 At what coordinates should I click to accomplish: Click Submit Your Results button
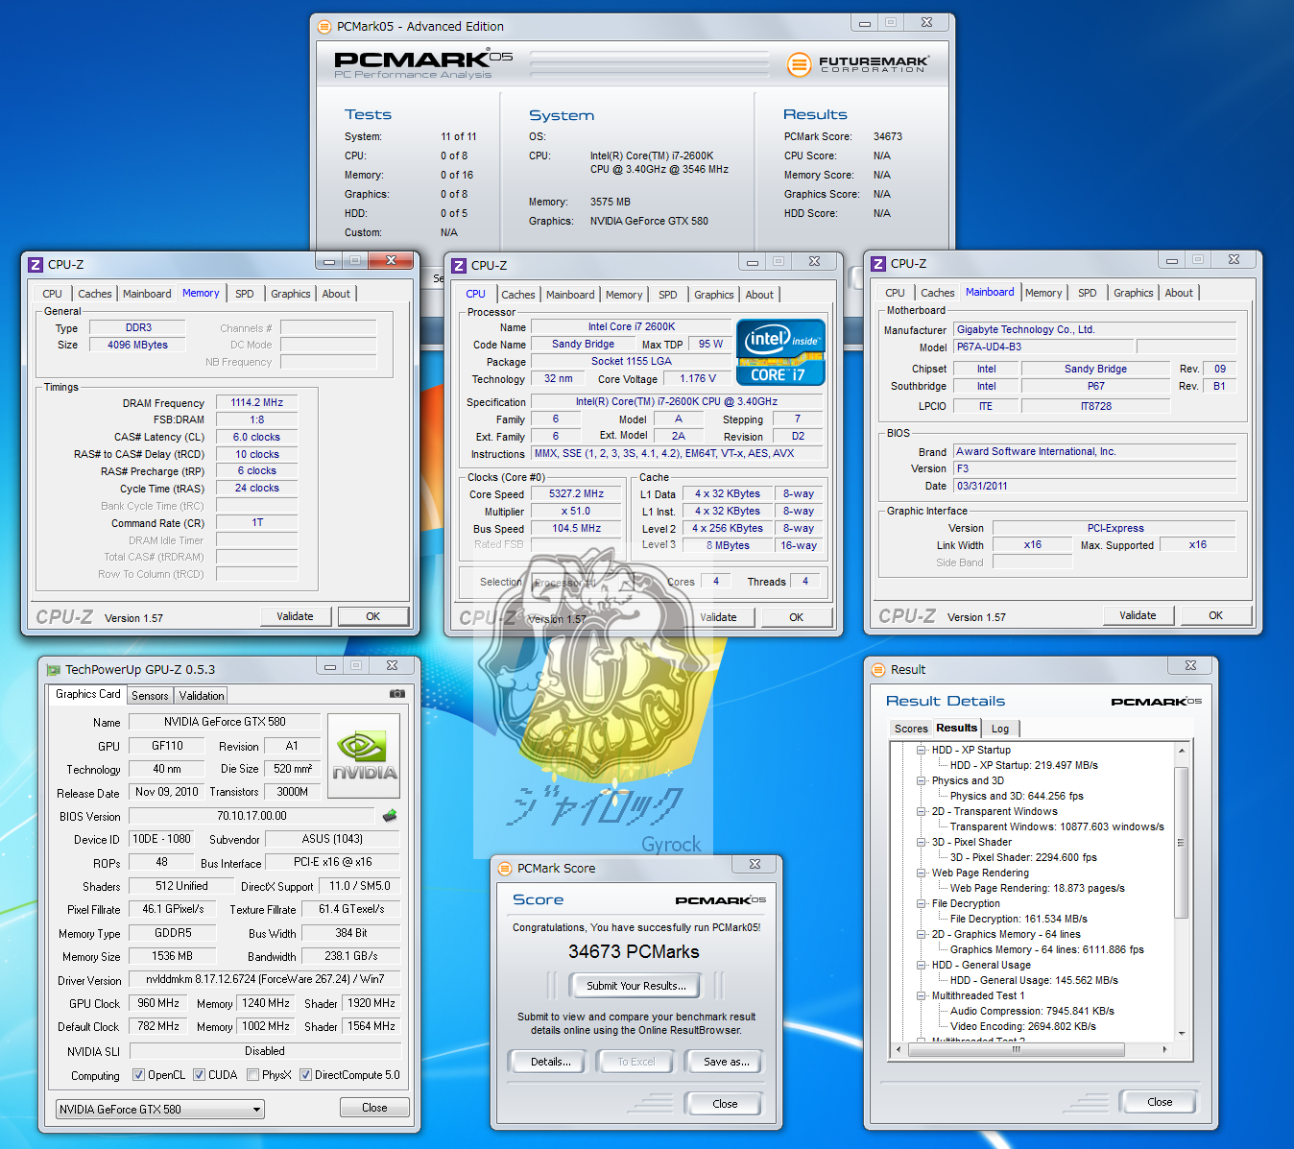[636, 986]
